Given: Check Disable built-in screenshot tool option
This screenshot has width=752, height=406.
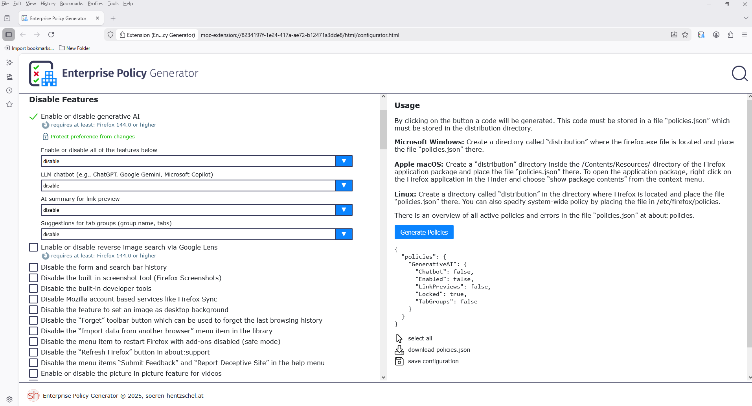Looking at the screenshot, I should point(33,278).
